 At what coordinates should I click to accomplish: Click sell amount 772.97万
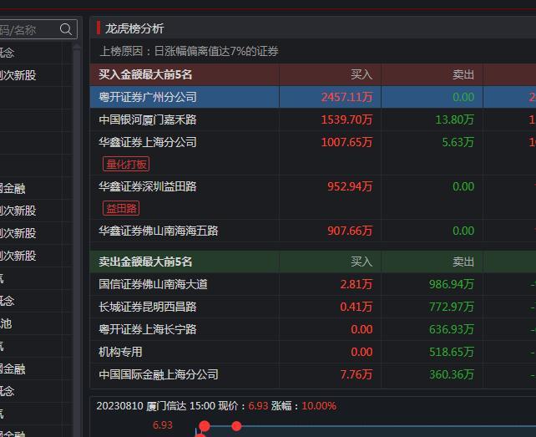coord(452,307)
